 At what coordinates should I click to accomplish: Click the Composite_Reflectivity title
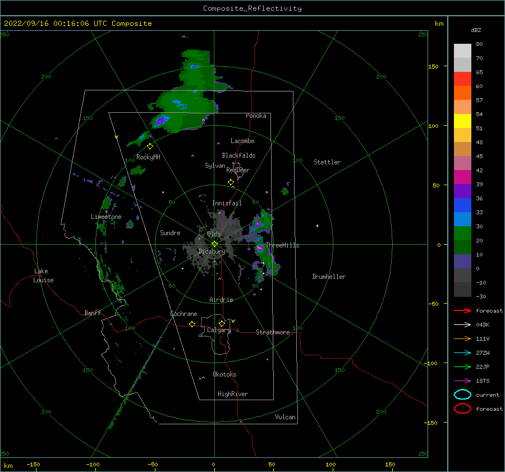(x=252, y=8)
